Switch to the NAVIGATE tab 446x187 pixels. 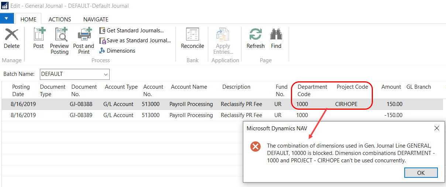click(x=96, y=19)
